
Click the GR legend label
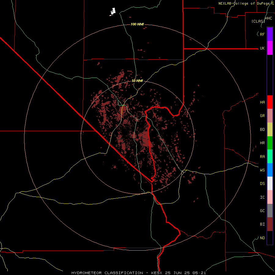click(x=262, y=116)
